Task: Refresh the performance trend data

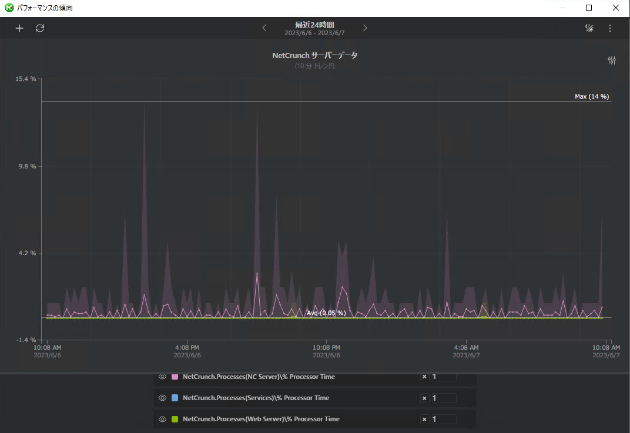Action: pos(40,28)
